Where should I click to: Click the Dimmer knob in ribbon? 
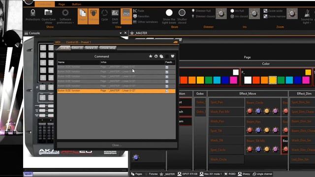[x=221, y=14]
